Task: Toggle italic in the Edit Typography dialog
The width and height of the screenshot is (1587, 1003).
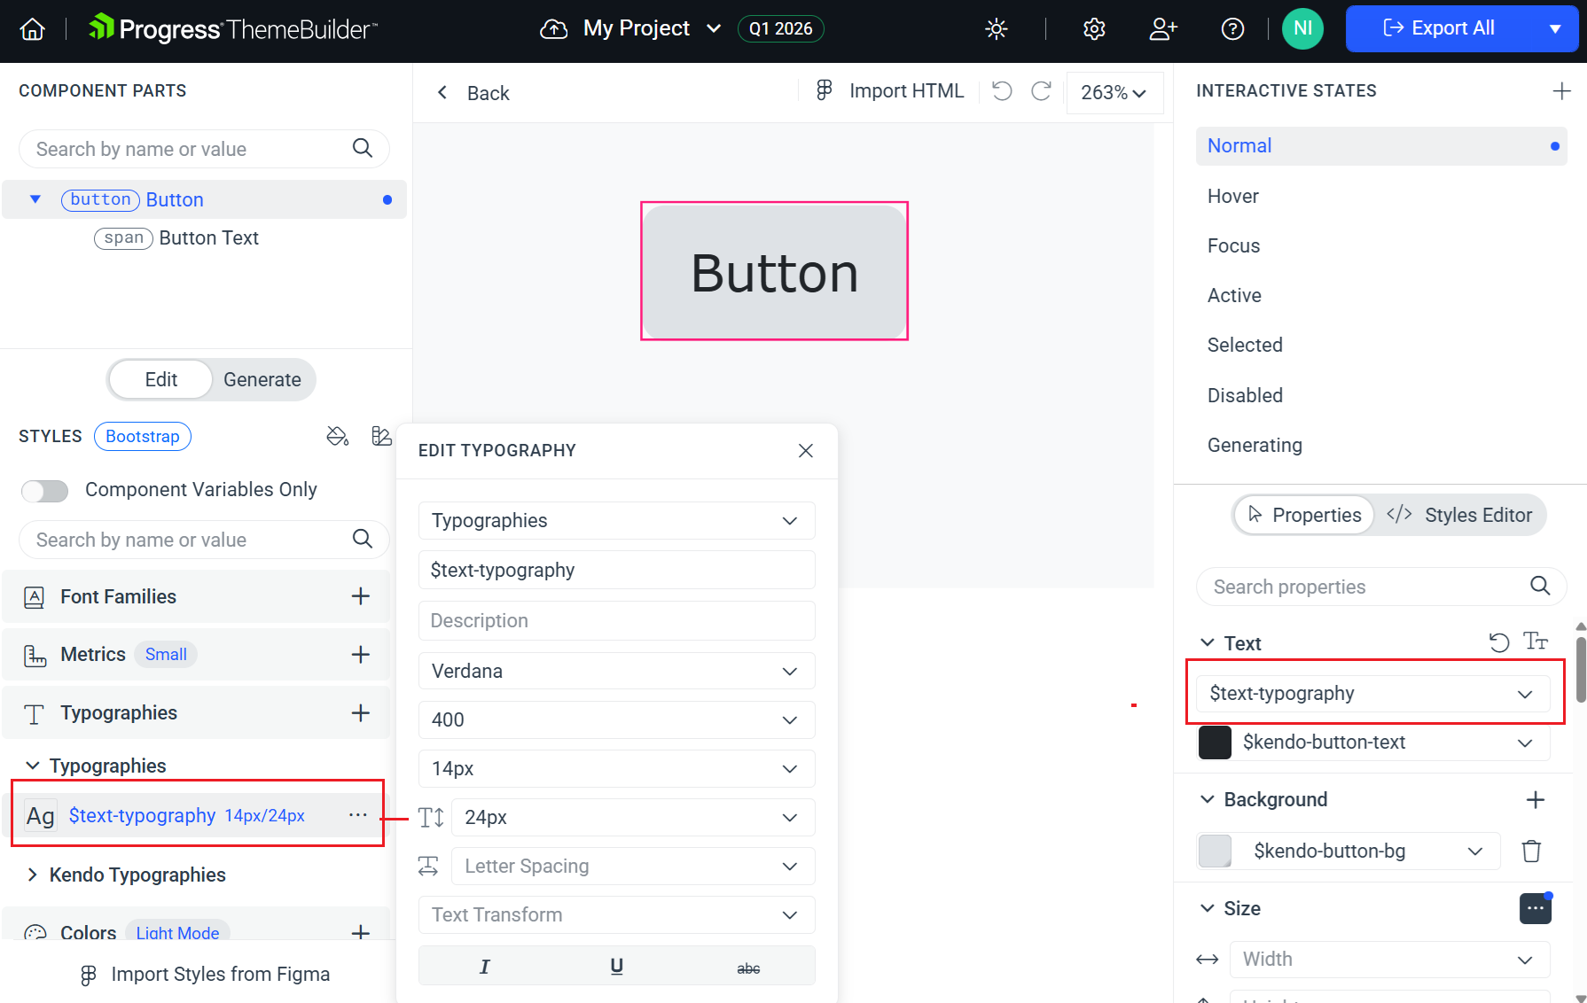Action: (x=484, y=966)
